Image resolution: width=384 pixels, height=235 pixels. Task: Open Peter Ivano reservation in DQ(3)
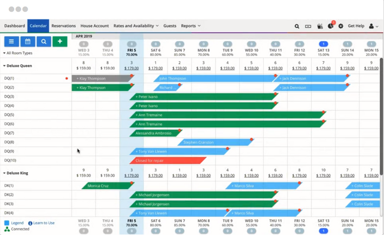203,97
